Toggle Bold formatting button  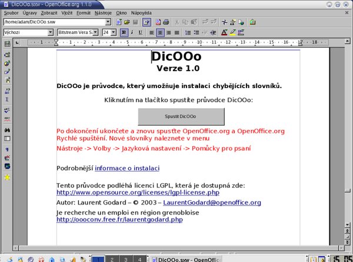124,32
